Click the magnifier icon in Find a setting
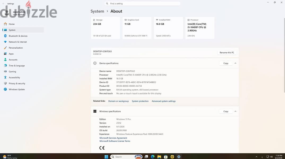Screen dimensions: 285x159 click(107, 4)
